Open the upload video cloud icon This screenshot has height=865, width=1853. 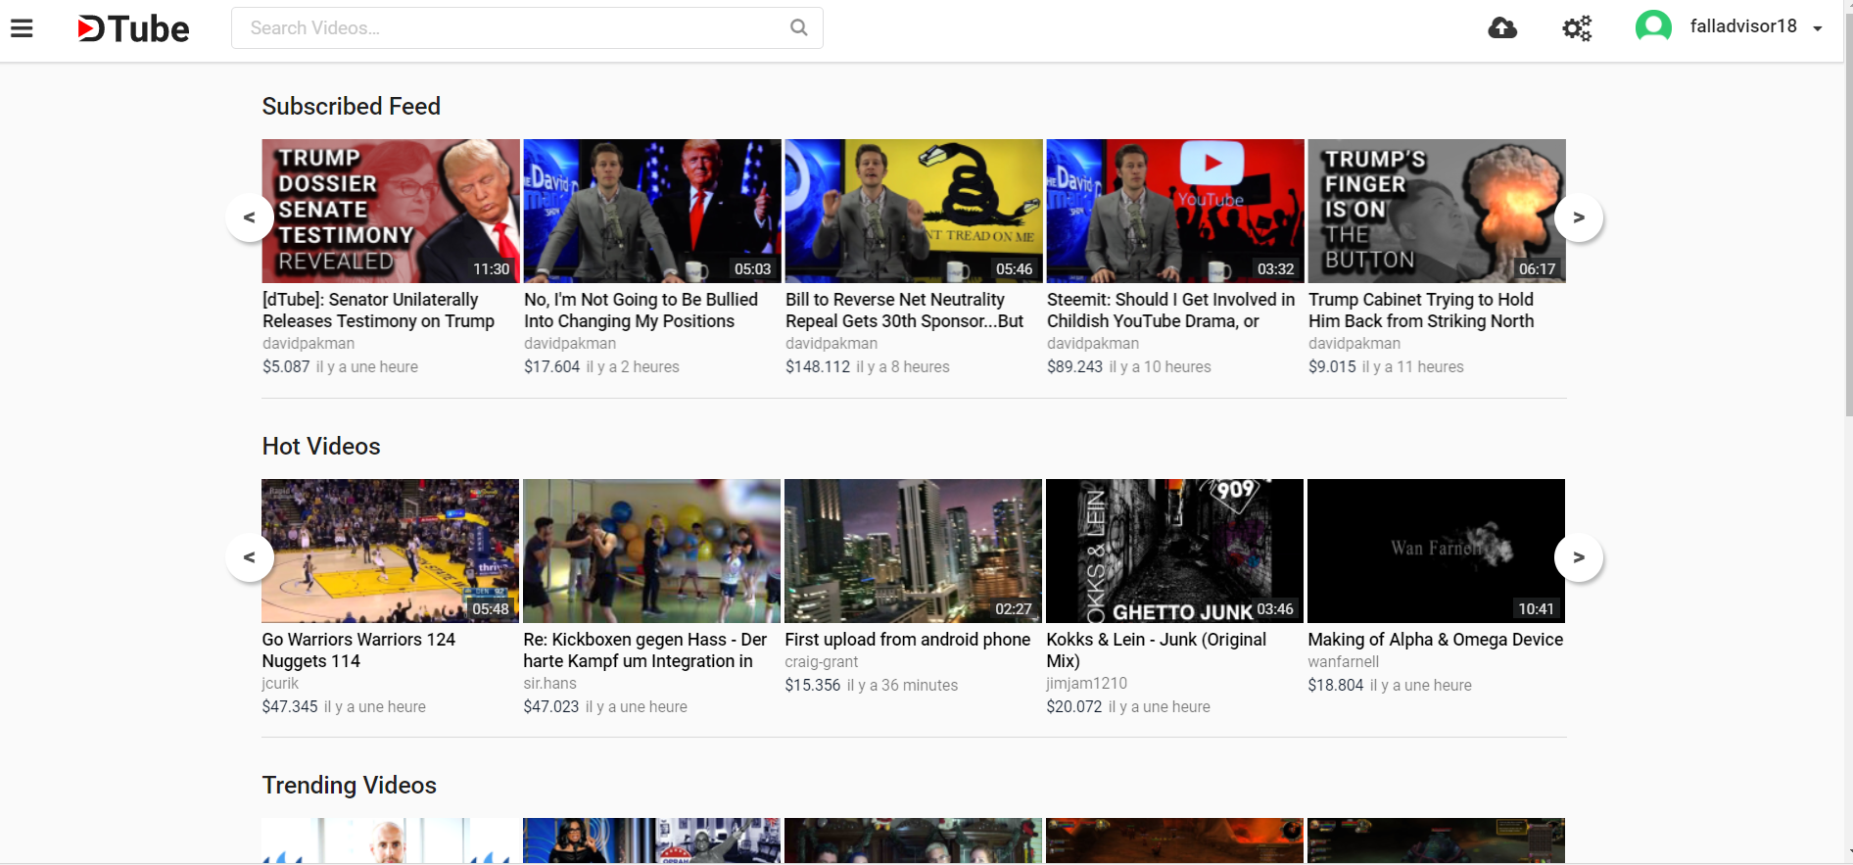[1502, 27]
